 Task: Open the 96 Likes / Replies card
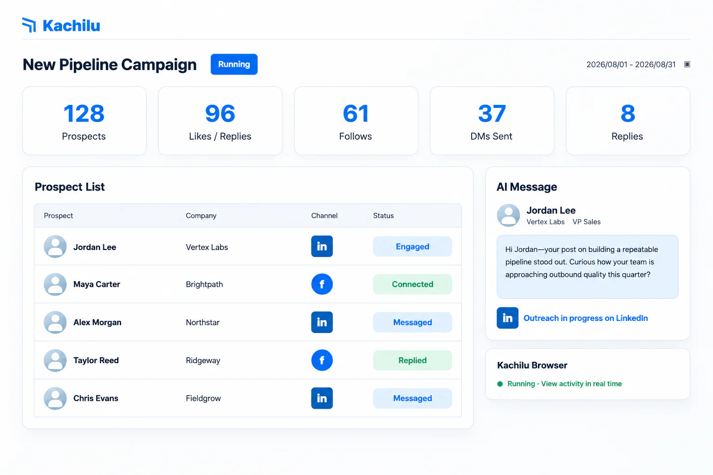coord(220,121)
